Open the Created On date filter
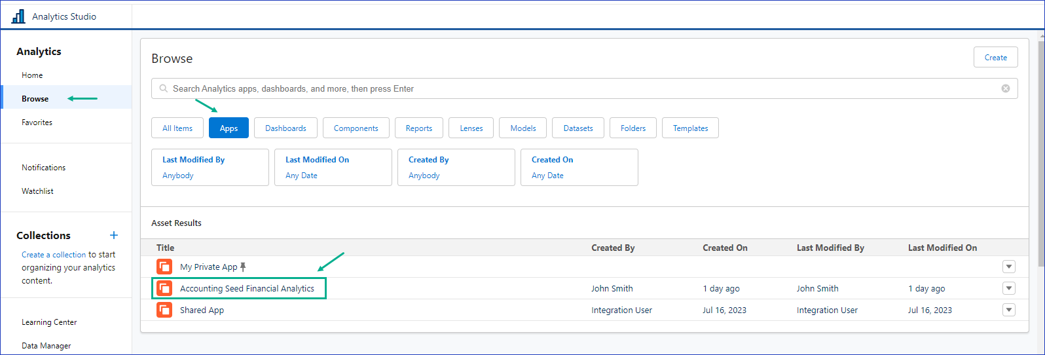Image resolution: width=1045 pixels, height=355 pixels. tap(579, 167)
